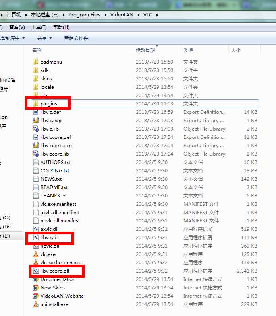Click the 2,341 KB size cell

click(x=247, y=271)
